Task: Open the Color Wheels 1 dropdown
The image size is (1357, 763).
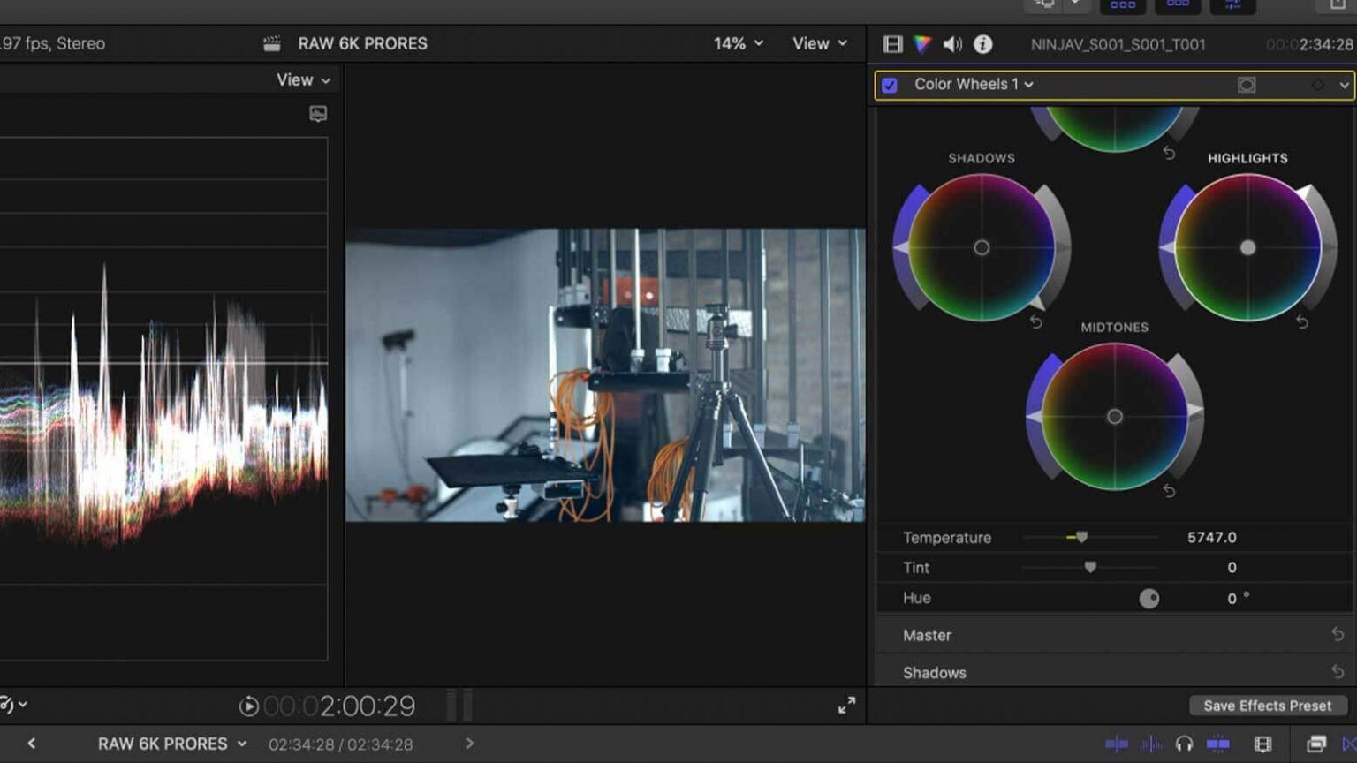Action: pos(1028,85)
